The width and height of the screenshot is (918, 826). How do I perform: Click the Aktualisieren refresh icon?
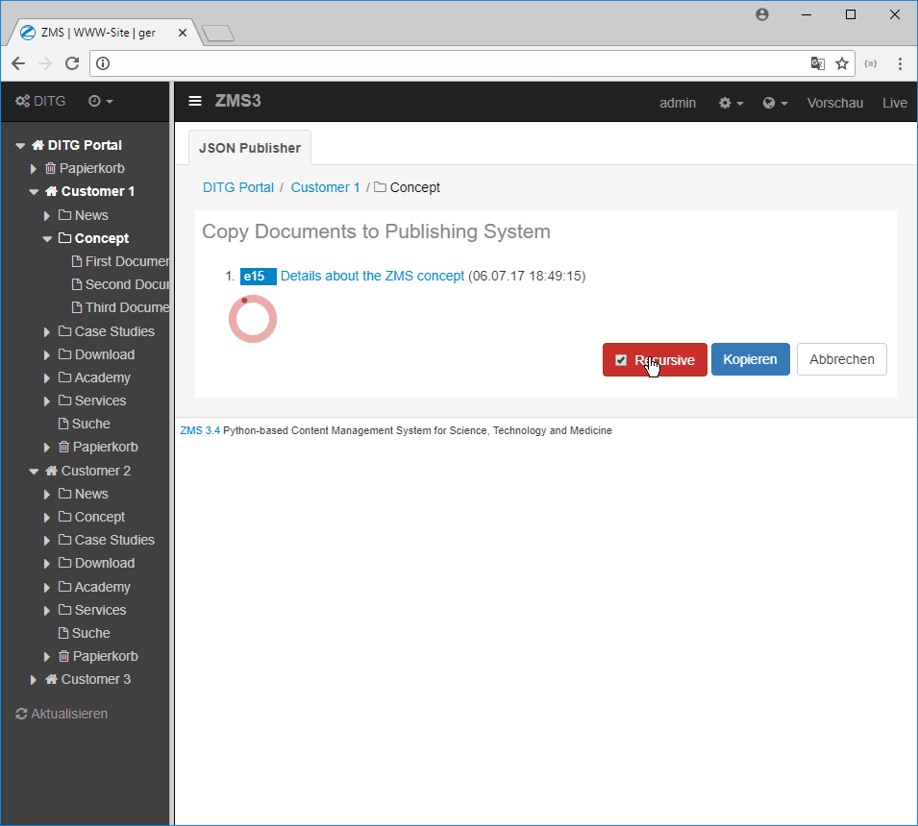[x=22, y=714]
